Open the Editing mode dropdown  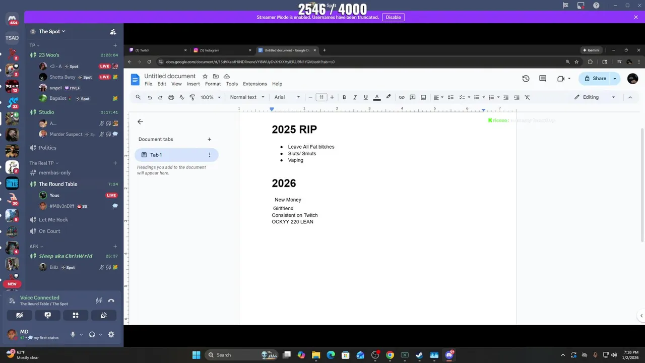[595, 97]
